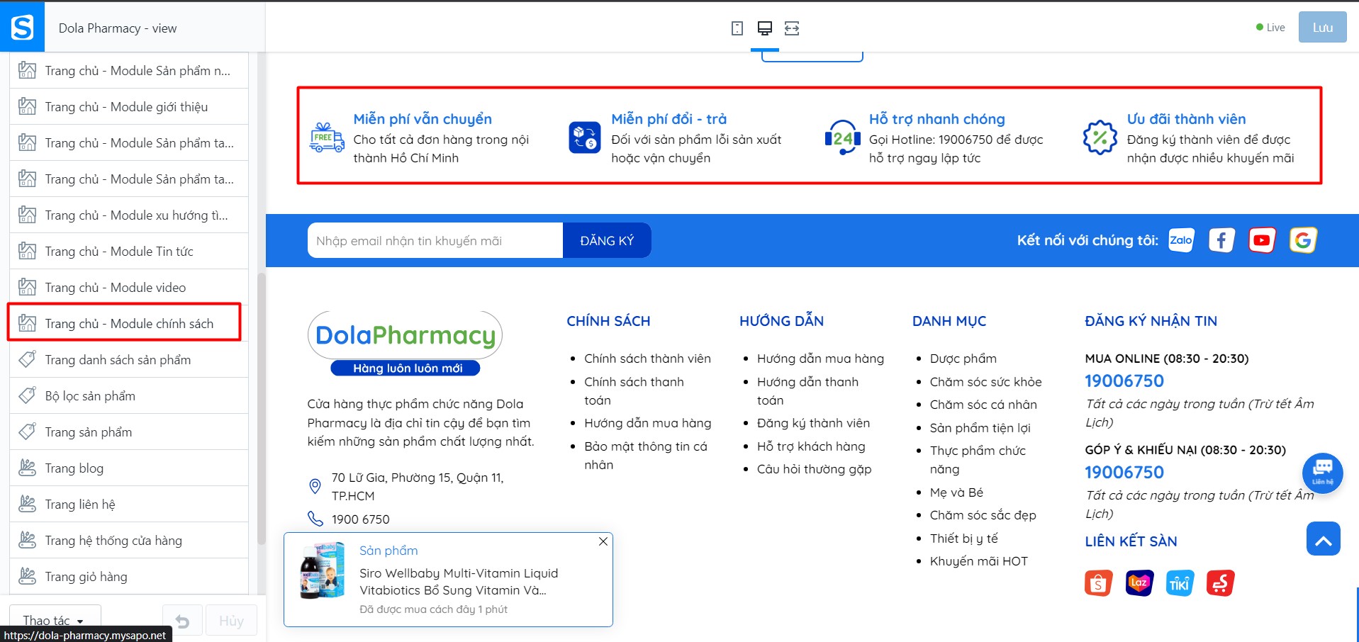The width and height of the screenshot is (1359, 642).
Task: Open Câu hỏi thường gặp link
Action: [x=814, y=469]
